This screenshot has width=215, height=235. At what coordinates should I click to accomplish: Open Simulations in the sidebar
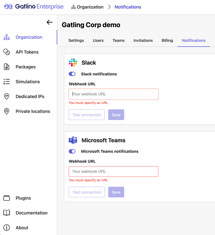(28, 82)
